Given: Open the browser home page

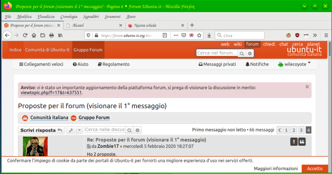Looking at the screenshot, I should (34, 35).
